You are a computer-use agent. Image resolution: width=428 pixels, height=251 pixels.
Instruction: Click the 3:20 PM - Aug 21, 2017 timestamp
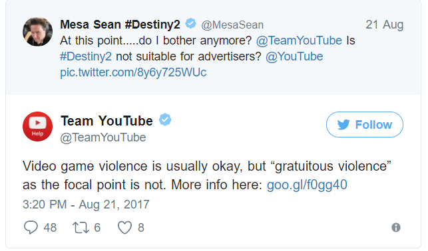(x=86, y=204)
